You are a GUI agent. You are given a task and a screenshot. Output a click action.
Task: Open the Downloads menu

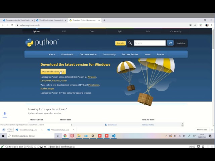(67, 54)
